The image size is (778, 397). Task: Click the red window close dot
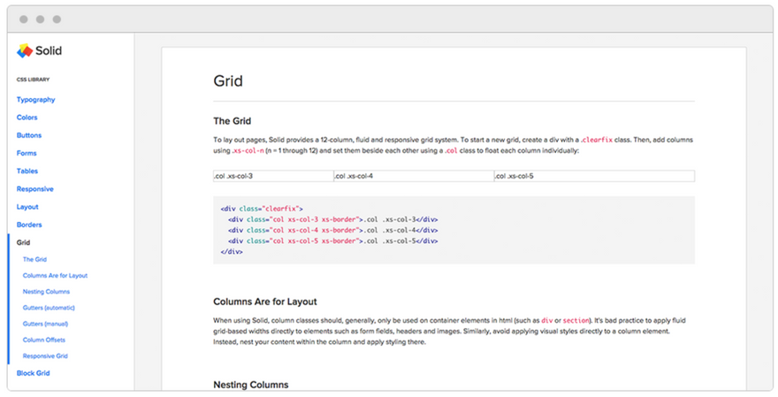pos(23,19)
